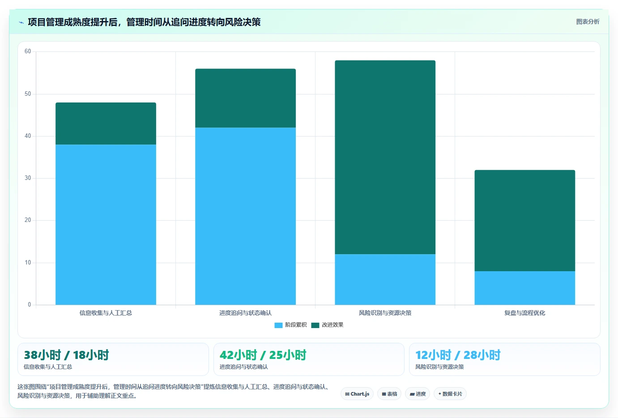Click the description paragraph starting 这张图围绕

[x=175, y=391]
